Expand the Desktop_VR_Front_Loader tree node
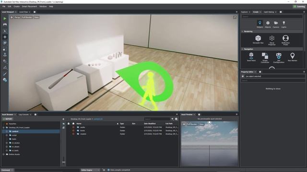The height and width of the screenshot is (172, 307). (x=3, y=128)
